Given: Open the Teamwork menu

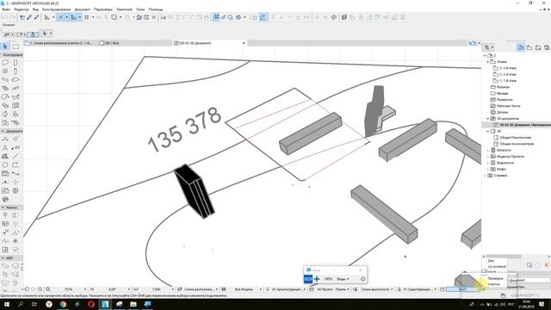Looking at the screenshot, I should click(124, 9).
